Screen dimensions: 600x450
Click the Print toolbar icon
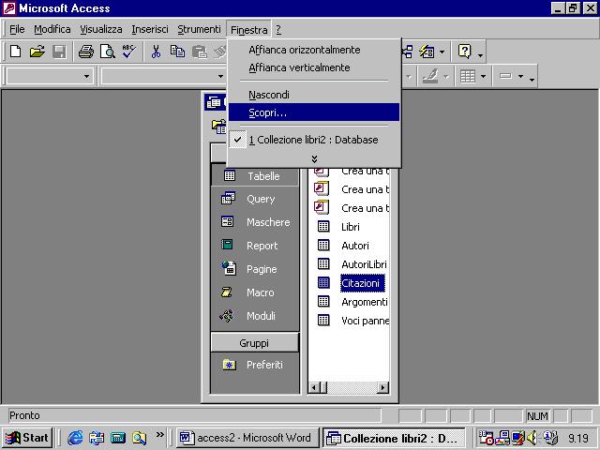tap(86, 52)
